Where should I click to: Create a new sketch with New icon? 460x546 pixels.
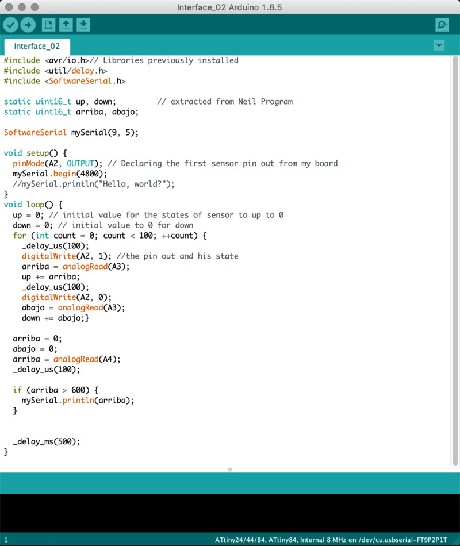point(48,25)
